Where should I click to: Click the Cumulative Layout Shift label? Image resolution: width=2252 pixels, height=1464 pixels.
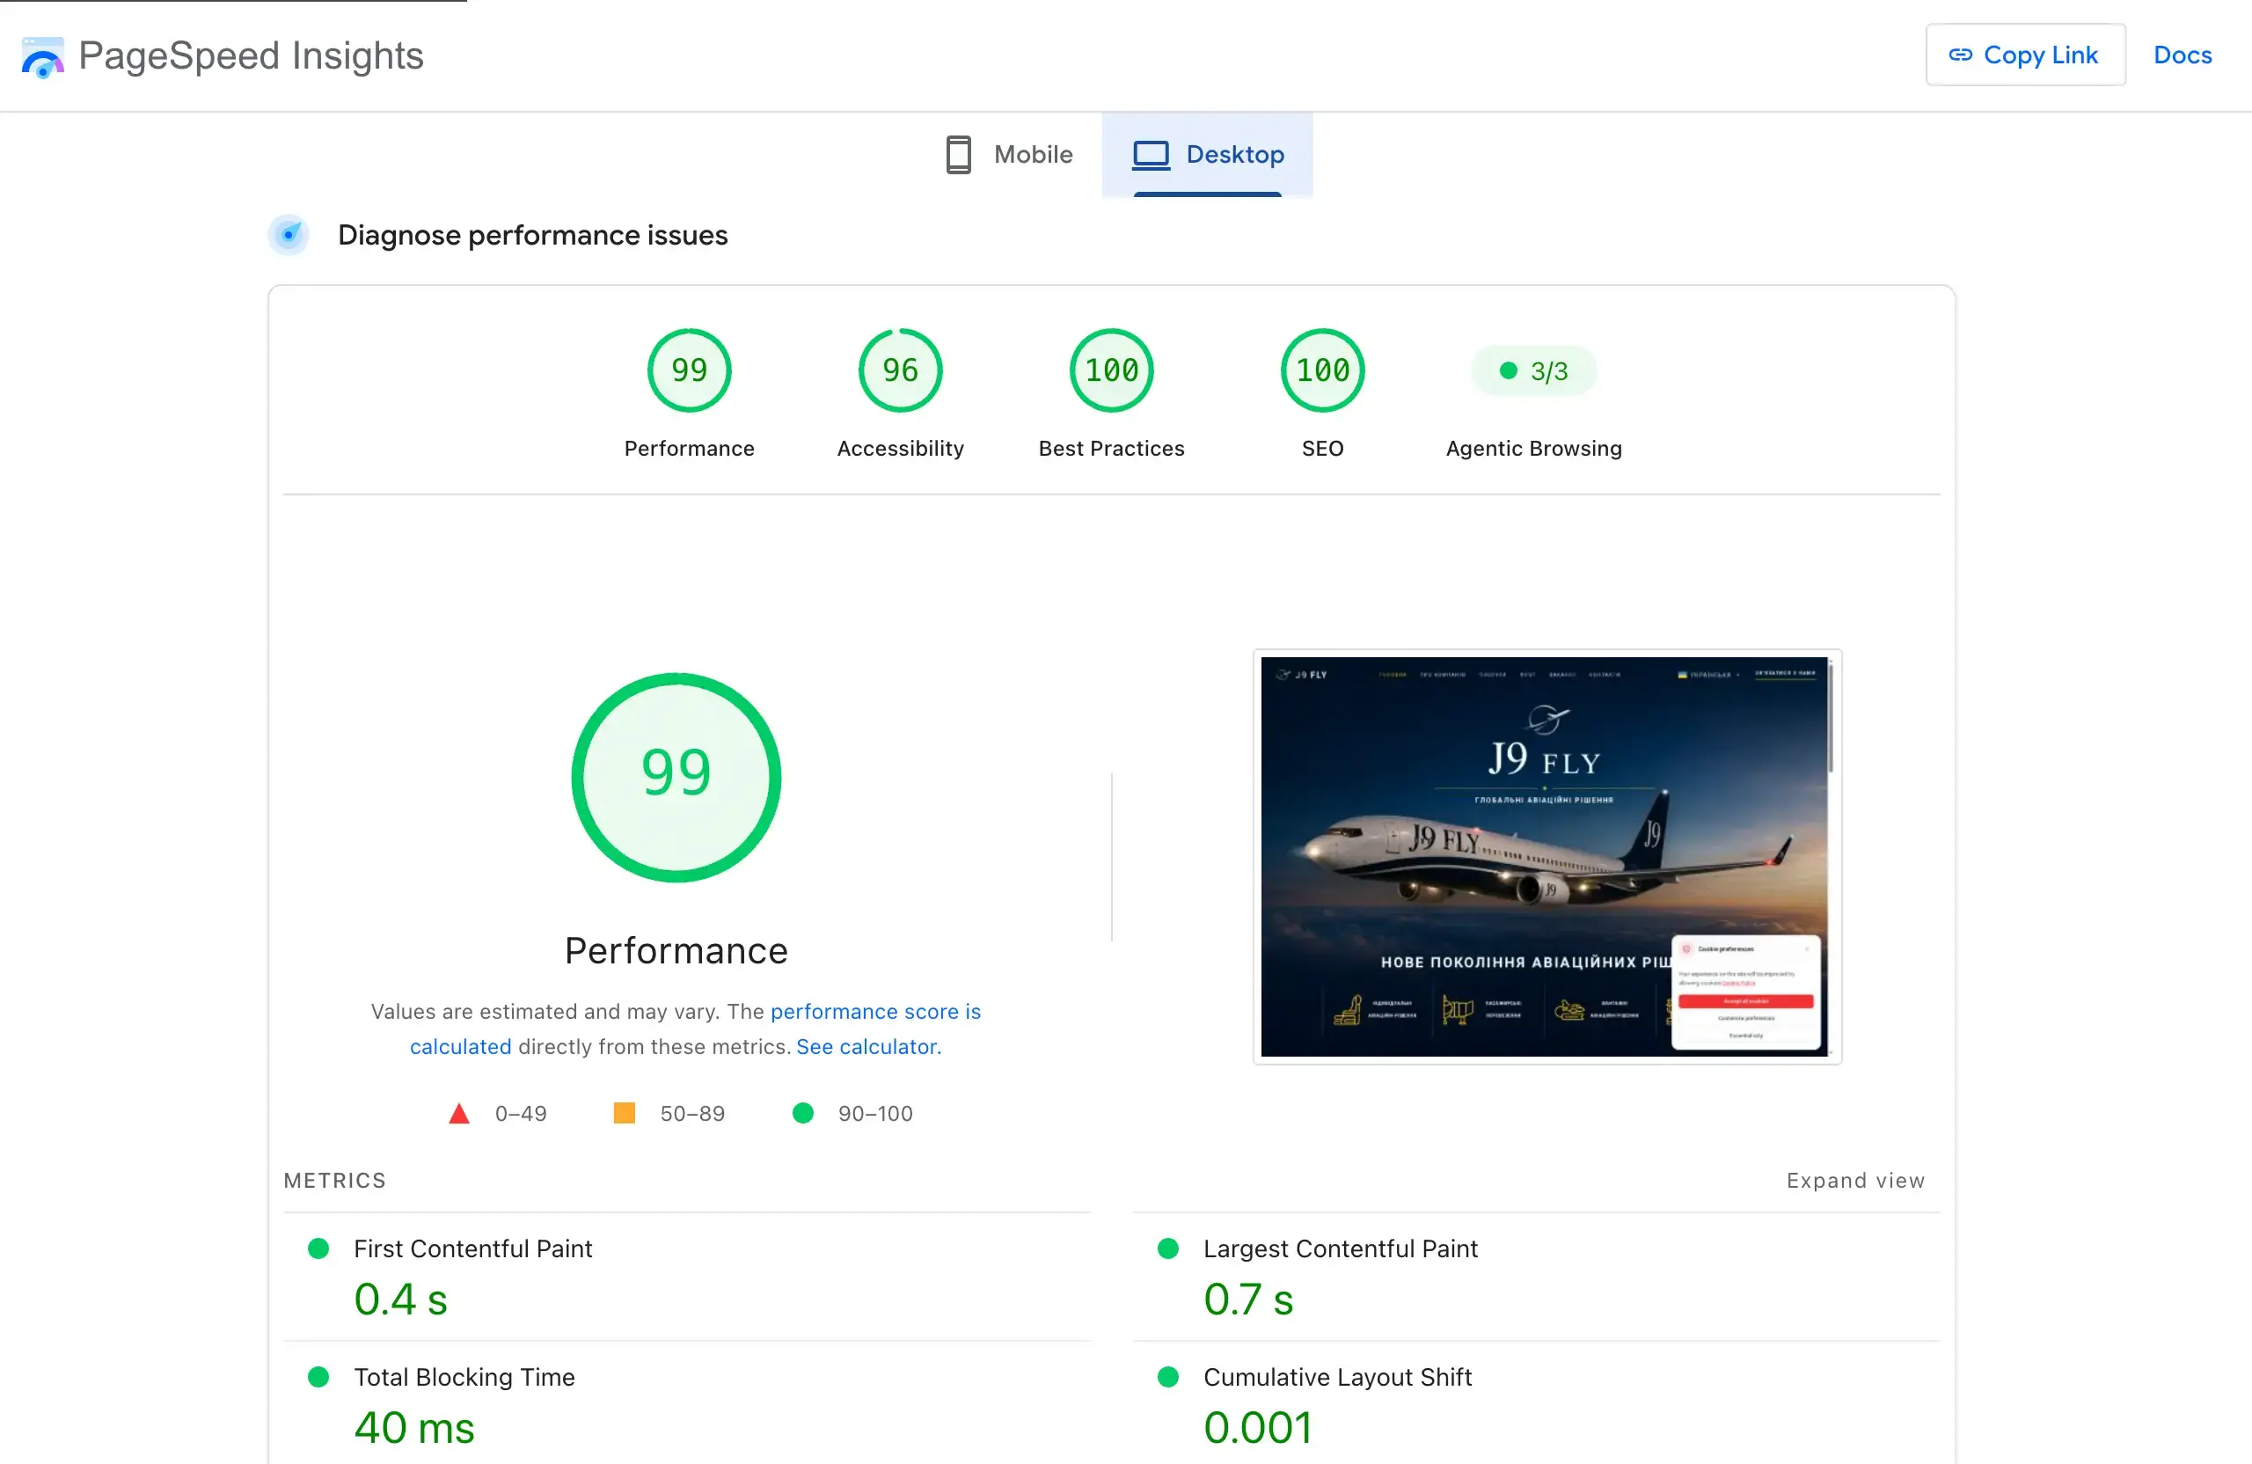point(1337,1377)
